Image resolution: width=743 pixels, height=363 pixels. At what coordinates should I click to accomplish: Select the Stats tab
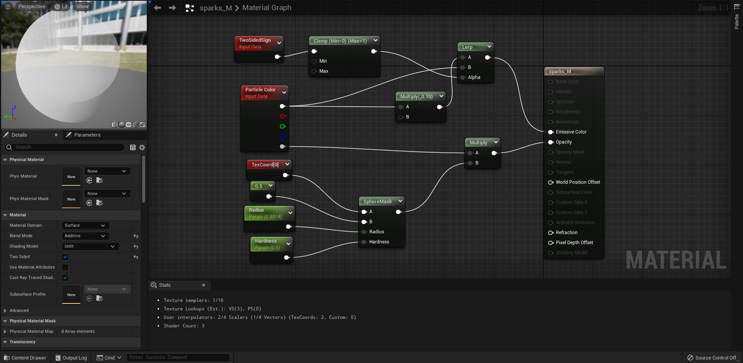[165, 285]
